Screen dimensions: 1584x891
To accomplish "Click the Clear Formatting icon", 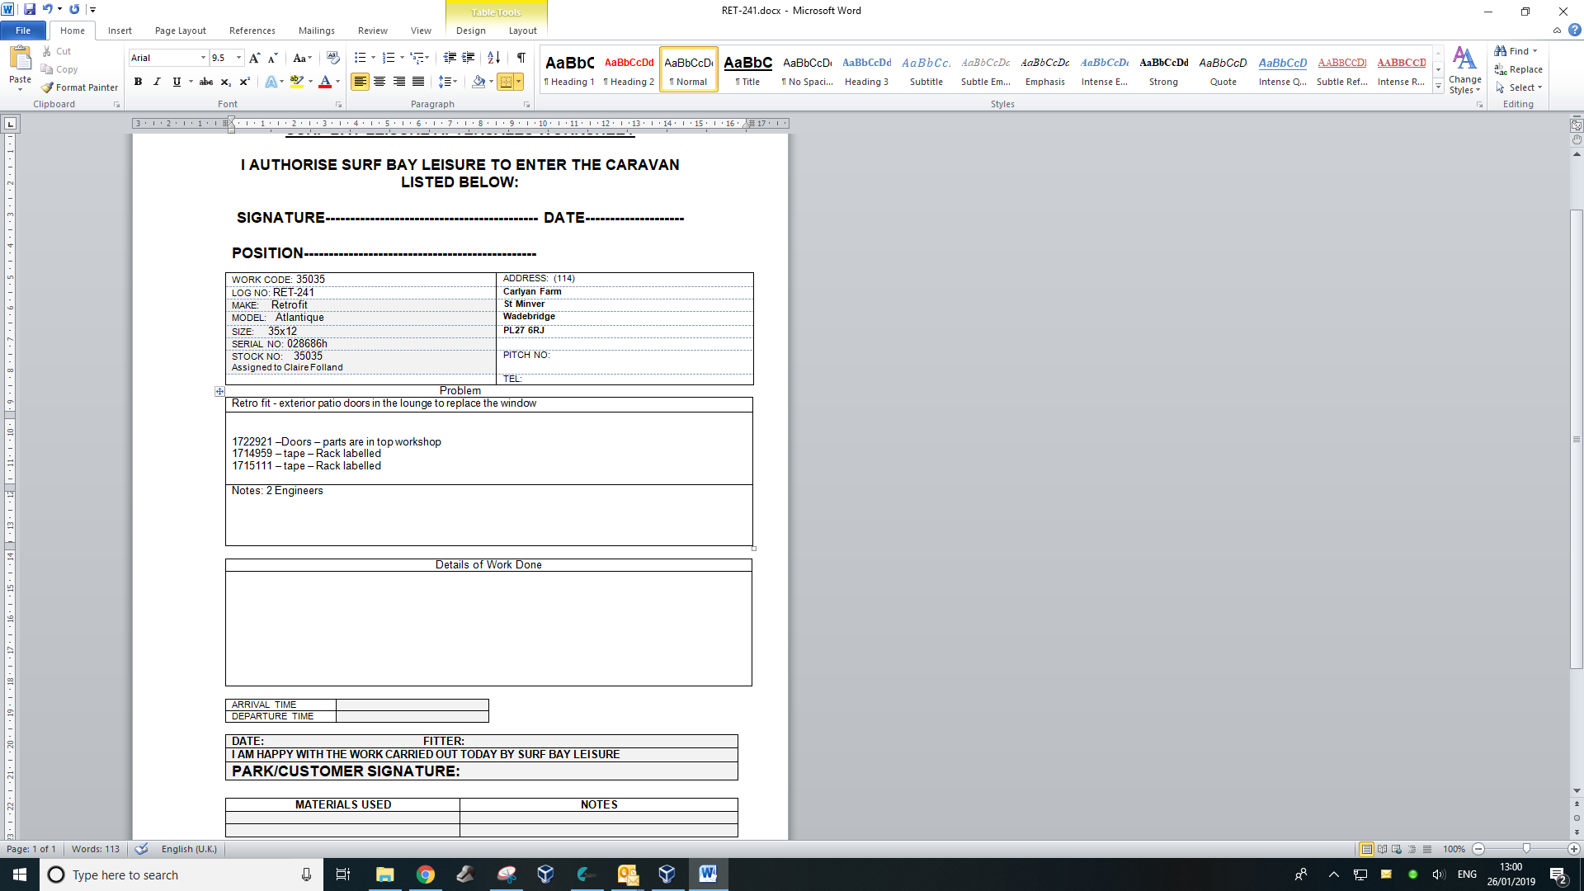I will coord(332,58).
